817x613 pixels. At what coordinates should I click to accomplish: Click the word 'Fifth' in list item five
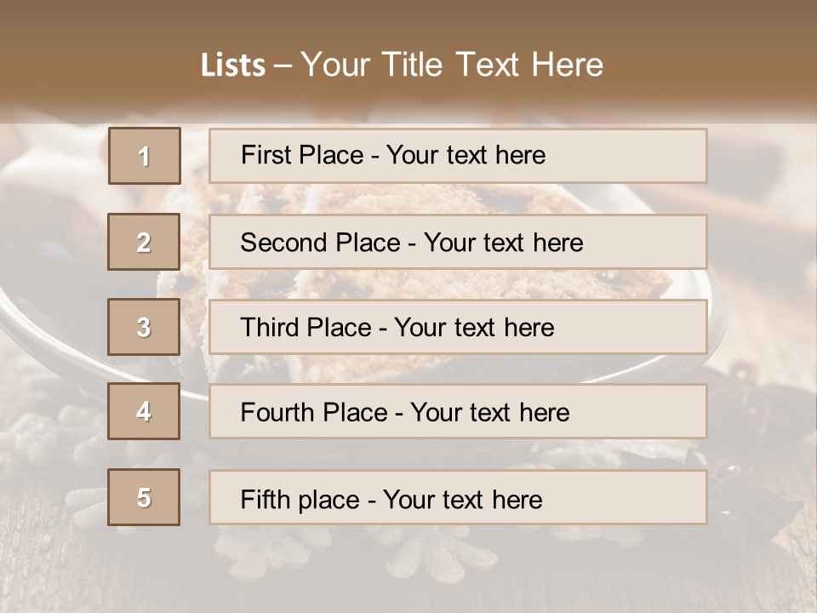(x=264, y=499)
